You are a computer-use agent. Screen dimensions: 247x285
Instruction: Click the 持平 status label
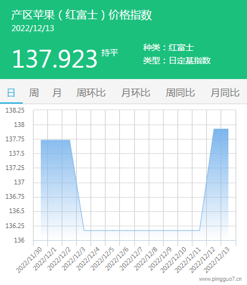coord(110,53)
